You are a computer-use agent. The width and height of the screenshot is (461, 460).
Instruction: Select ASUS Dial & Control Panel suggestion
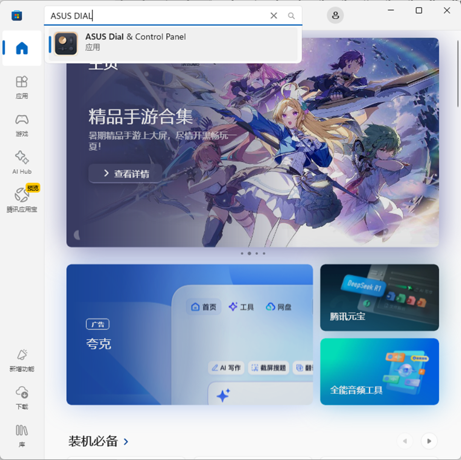173,44
